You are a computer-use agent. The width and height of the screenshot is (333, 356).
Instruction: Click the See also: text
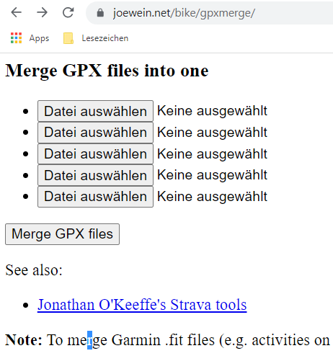[x=34, y=270]
